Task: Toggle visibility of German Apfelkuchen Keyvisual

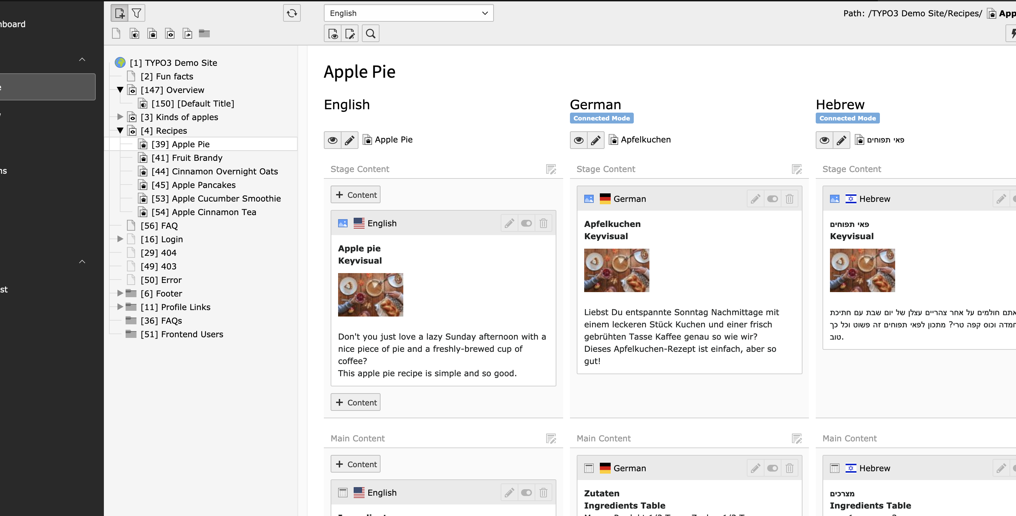Action: point(772,199)
